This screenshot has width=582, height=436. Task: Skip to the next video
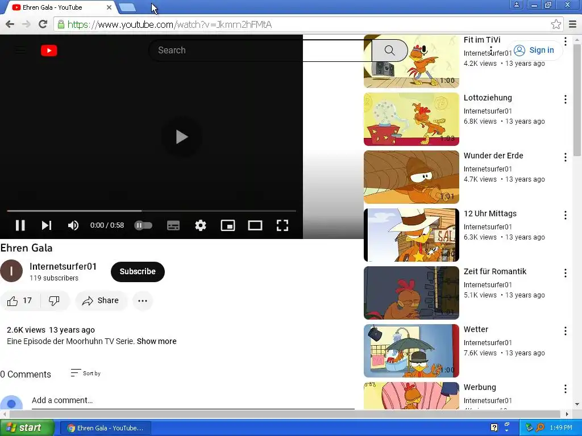(47, 225)
